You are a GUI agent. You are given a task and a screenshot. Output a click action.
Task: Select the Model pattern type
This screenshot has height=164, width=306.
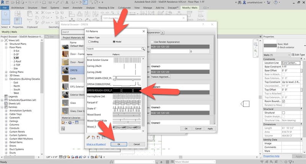click(114, 41)
